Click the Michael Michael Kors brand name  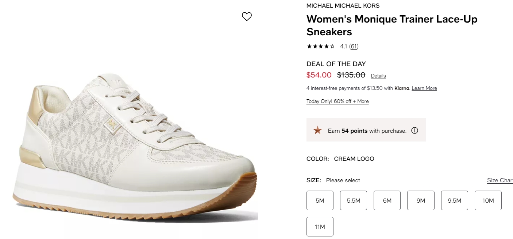click(x=343, y=5)
